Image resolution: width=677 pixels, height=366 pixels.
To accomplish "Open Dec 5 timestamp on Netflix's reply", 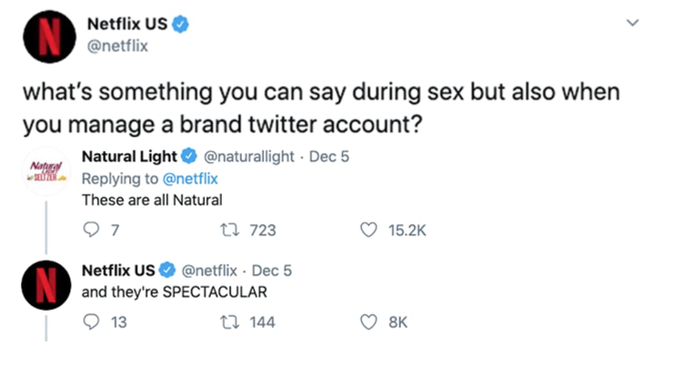I will tap(272, 271).
